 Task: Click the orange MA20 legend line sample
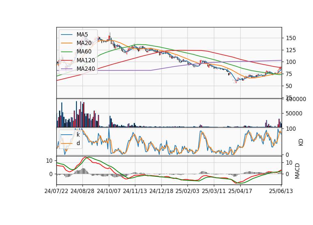(67, 43)
